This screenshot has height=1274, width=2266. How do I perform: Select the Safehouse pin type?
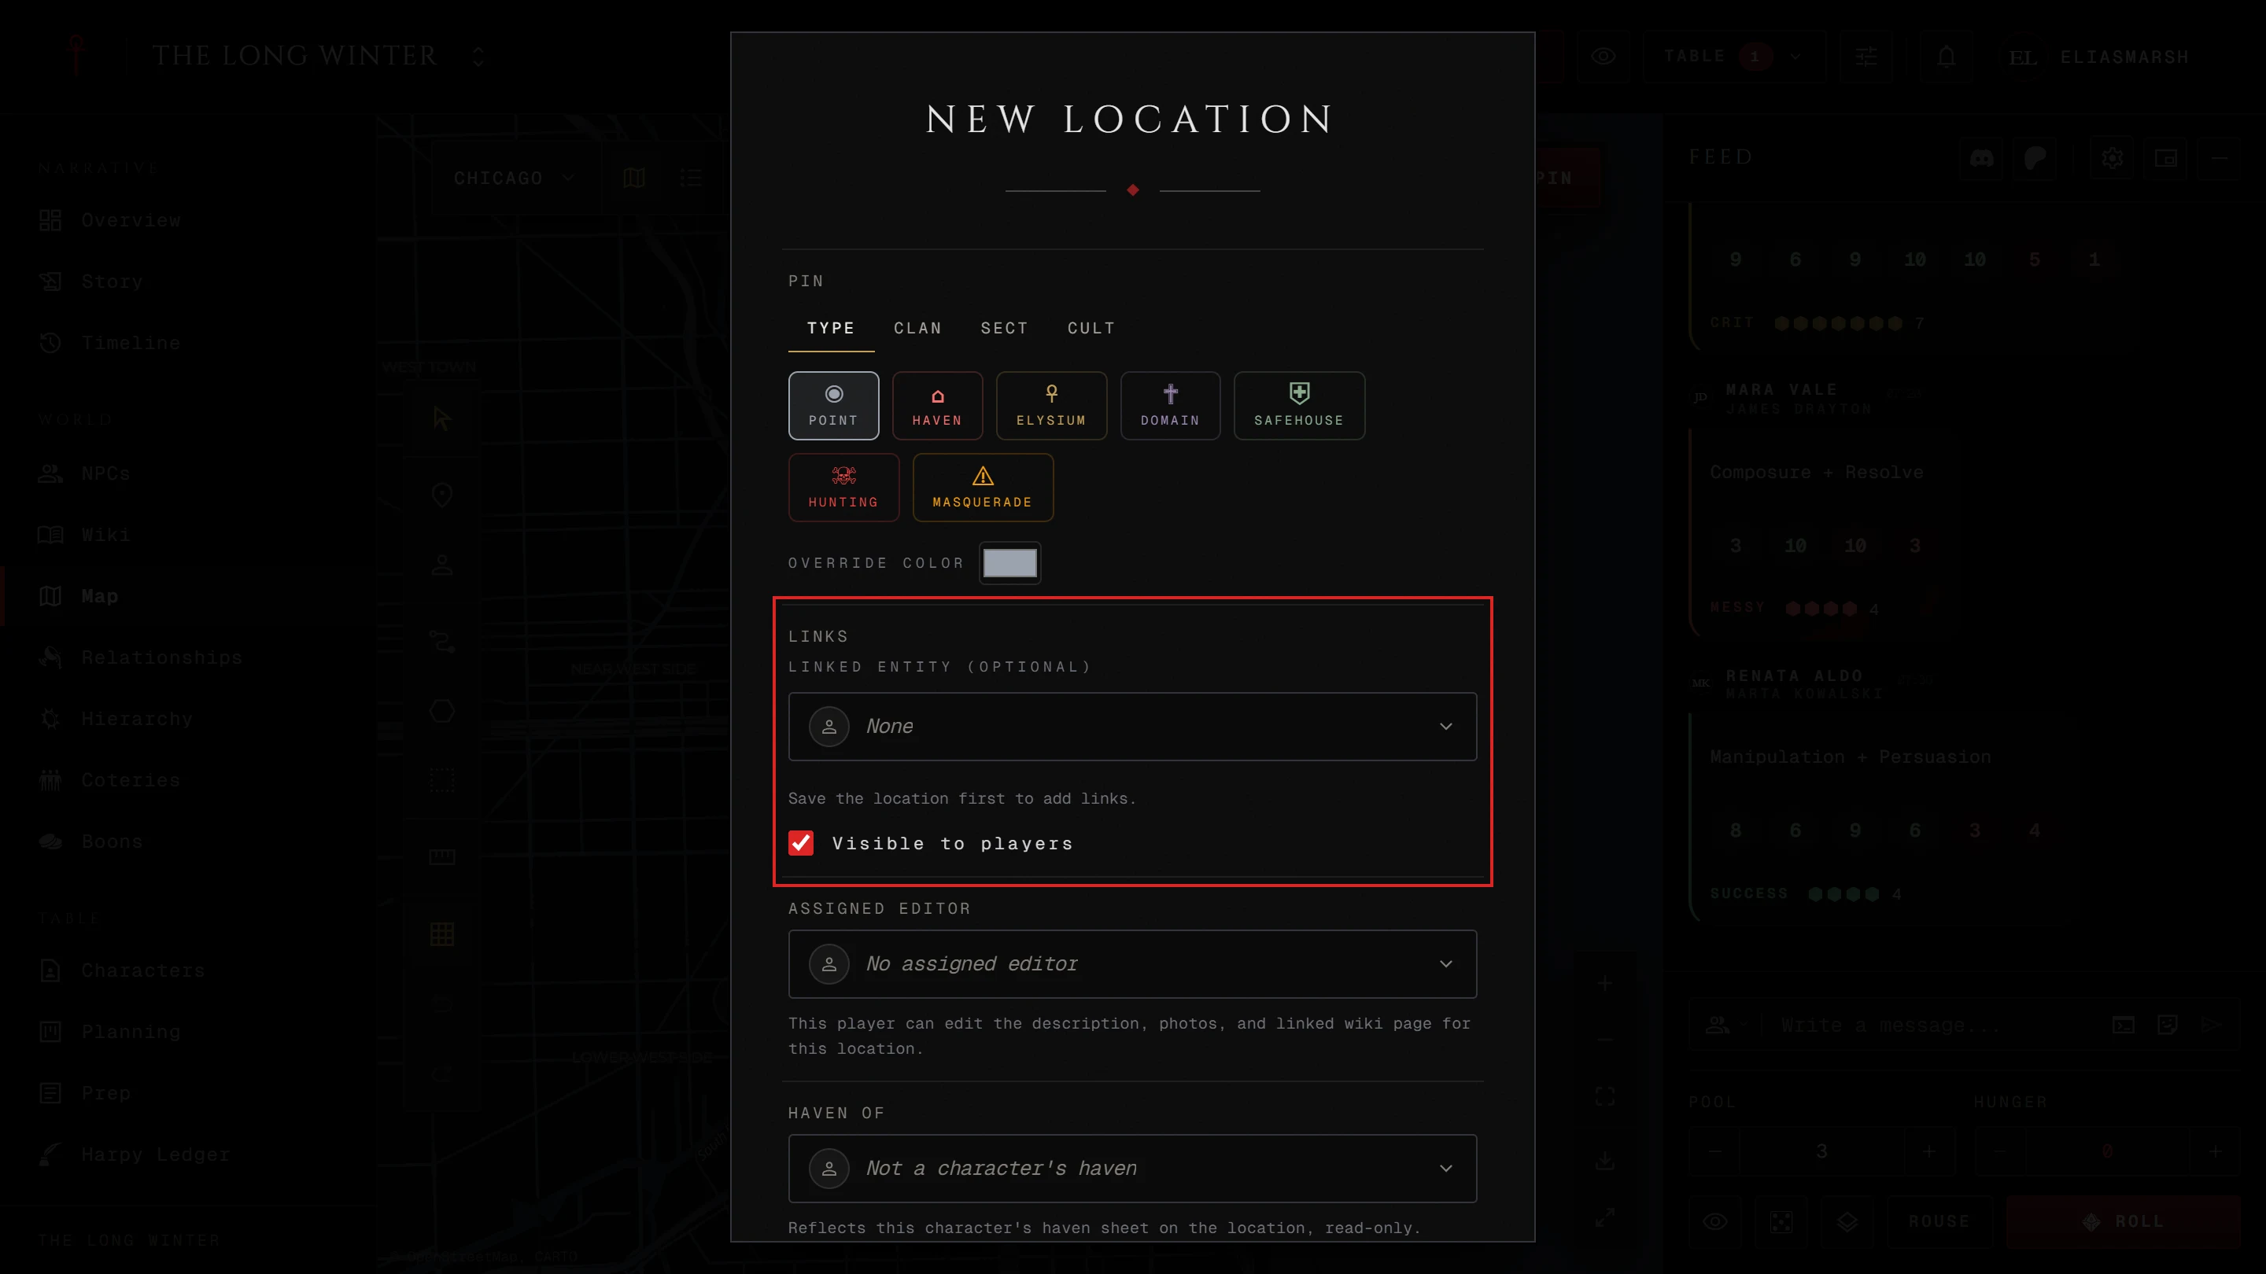click(1299, 405)
